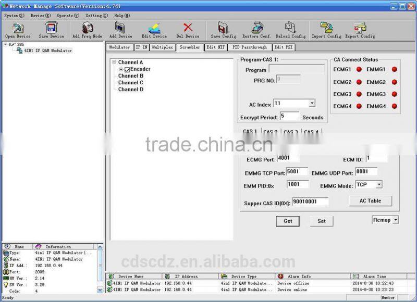Click the ECMG Port input field
The image size is (417, 302).
click(x=288, y=158)
